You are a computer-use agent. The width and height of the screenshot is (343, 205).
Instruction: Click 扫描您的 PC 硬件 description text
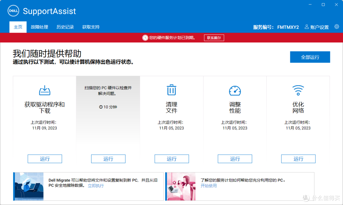pyautogui.click(x=108, y=91)
